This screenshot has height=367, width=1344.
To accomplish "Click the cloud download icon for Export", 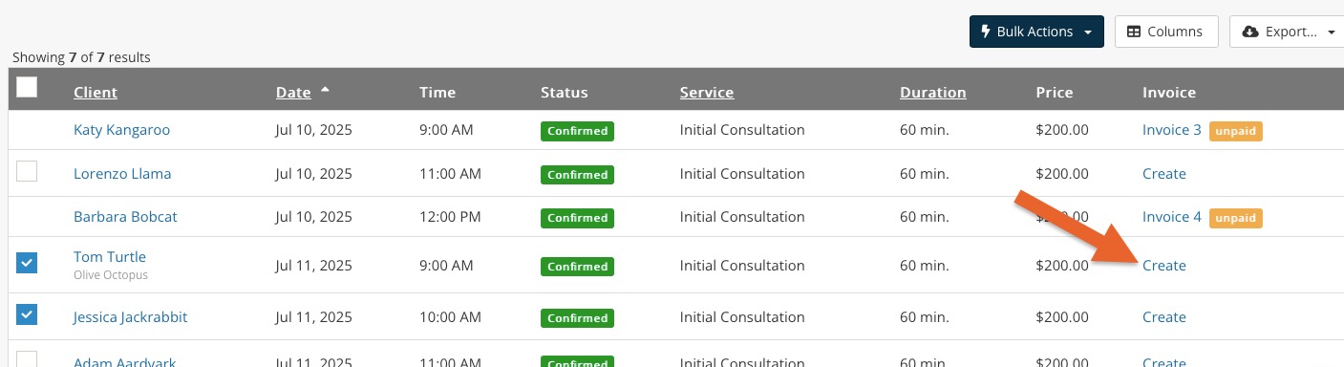I will [1249, 32].
